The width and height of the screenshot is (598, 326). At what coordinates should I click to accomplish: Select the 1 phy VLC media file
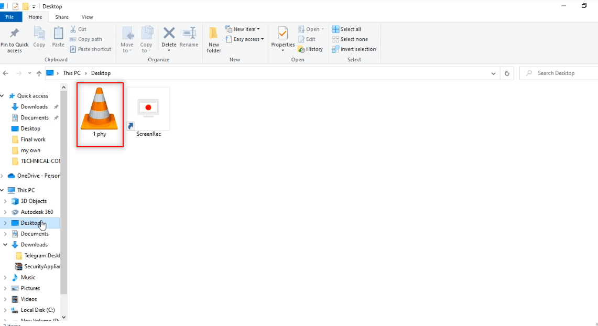pyautogui.click(x=100, y=114)
